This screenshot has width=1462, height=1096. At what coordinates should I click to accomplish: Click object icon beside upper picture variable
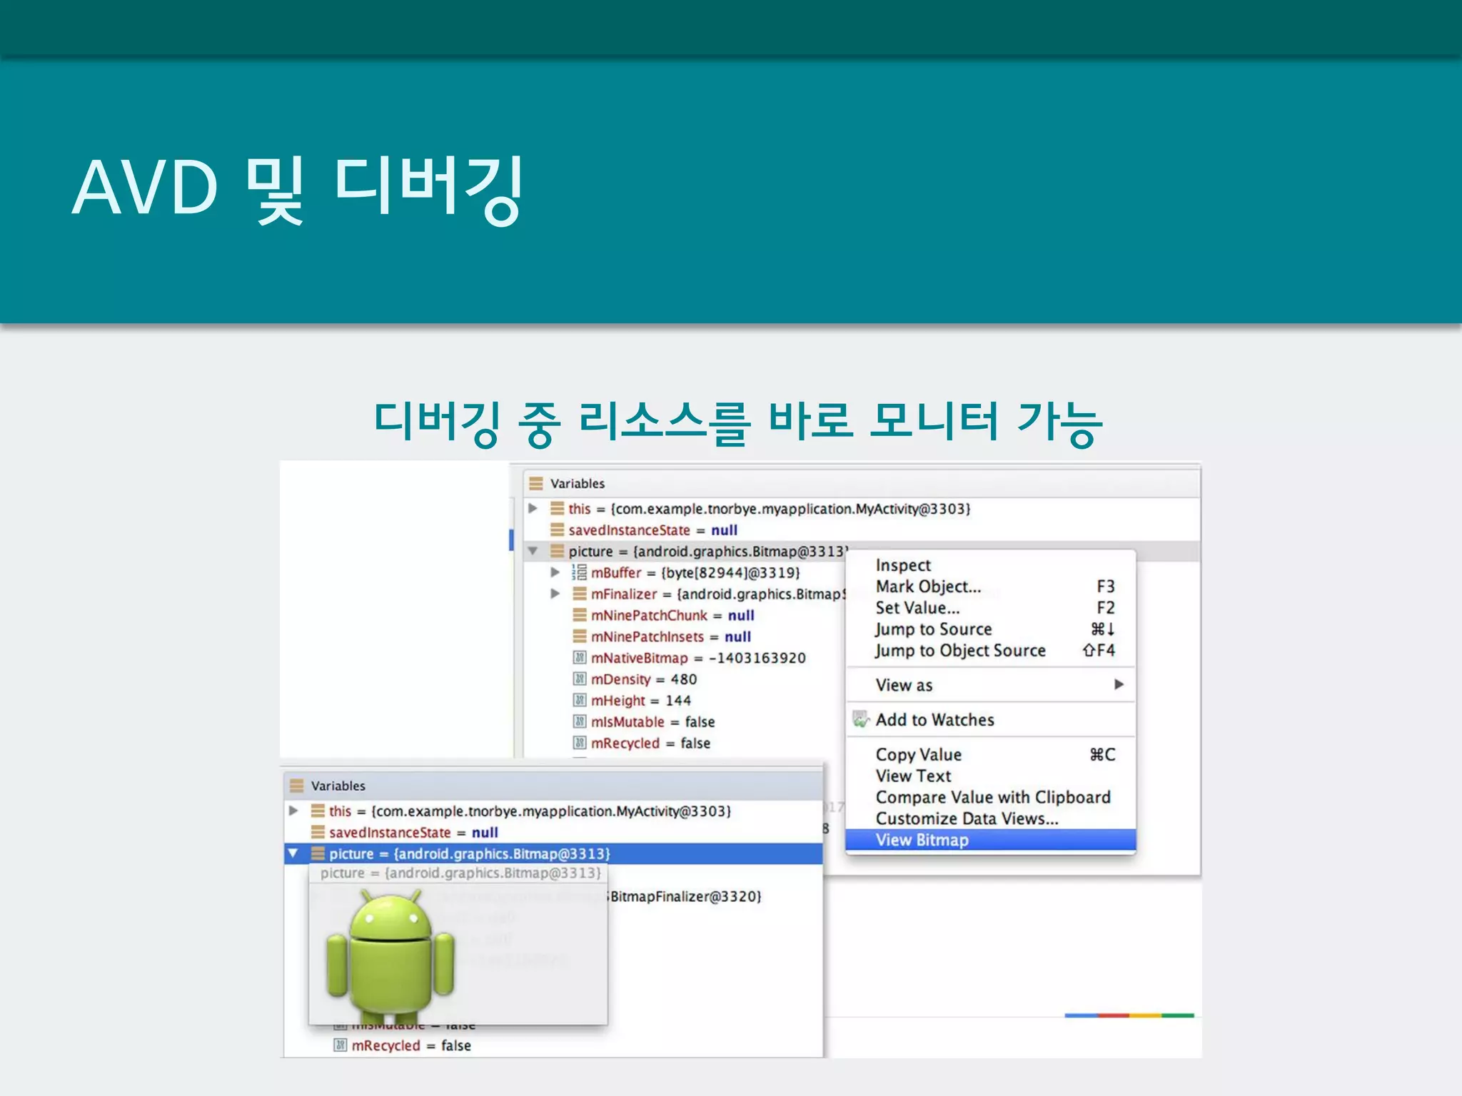557,552
